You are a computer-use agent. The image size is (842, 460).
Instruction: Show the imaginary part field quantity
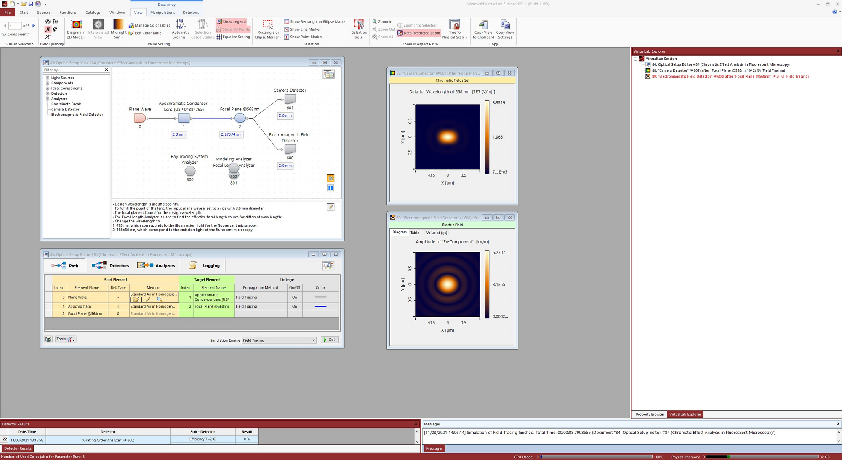pos(55,21)
